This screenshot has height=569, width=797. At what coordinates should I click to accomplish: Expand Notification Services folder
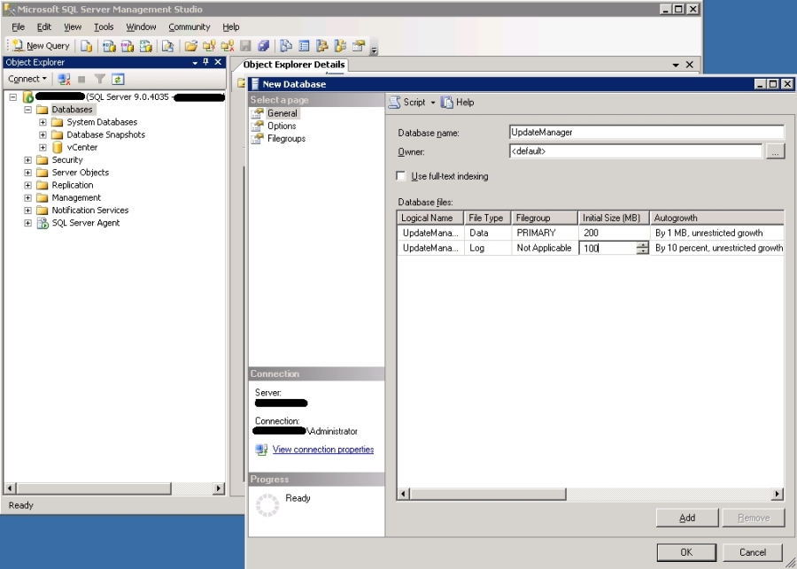pyautogui.click(x=28, y=211)
